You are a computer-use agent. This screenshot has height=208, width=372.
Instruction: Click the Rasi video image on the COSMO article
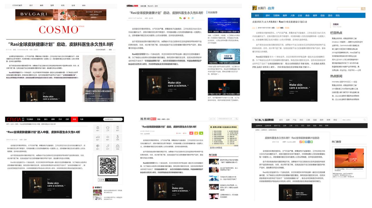43,93
